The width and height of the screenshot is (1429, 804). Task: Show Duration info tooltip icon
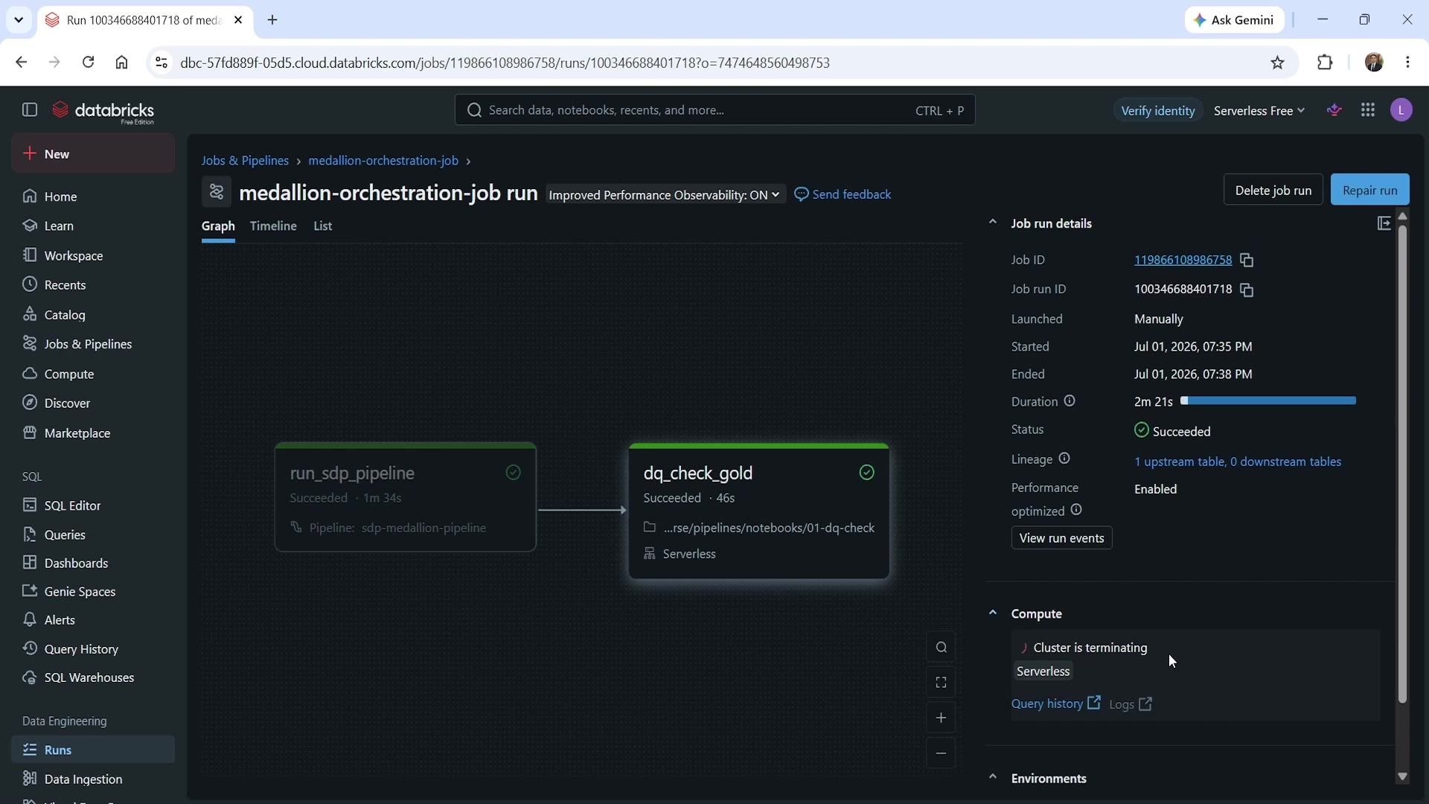(x=1070, y=401)
